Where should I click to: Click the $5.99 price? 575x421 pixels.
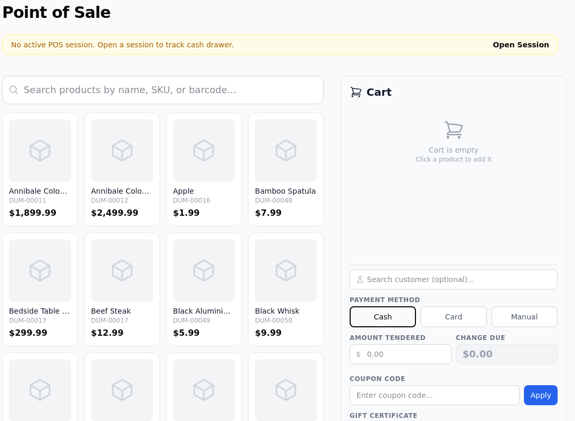click(186, 333)
